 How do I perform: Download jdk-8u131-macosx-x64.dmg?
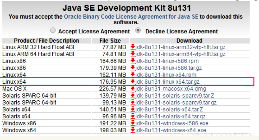point(171,89)
